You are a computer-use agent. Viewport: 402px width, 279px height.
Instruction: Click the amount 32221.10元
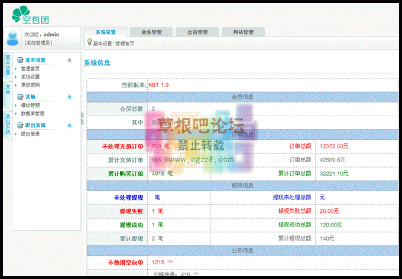334,173
